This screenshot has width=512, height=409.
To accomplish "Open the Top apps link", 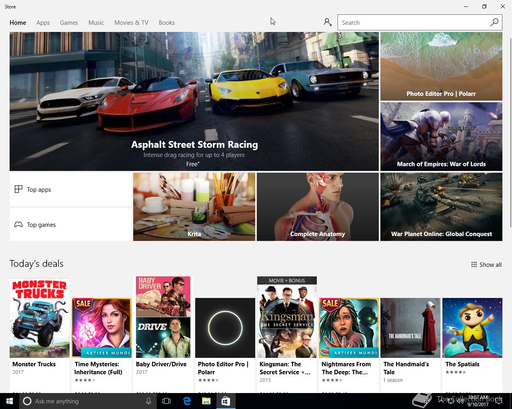I will tap(70, 189).
